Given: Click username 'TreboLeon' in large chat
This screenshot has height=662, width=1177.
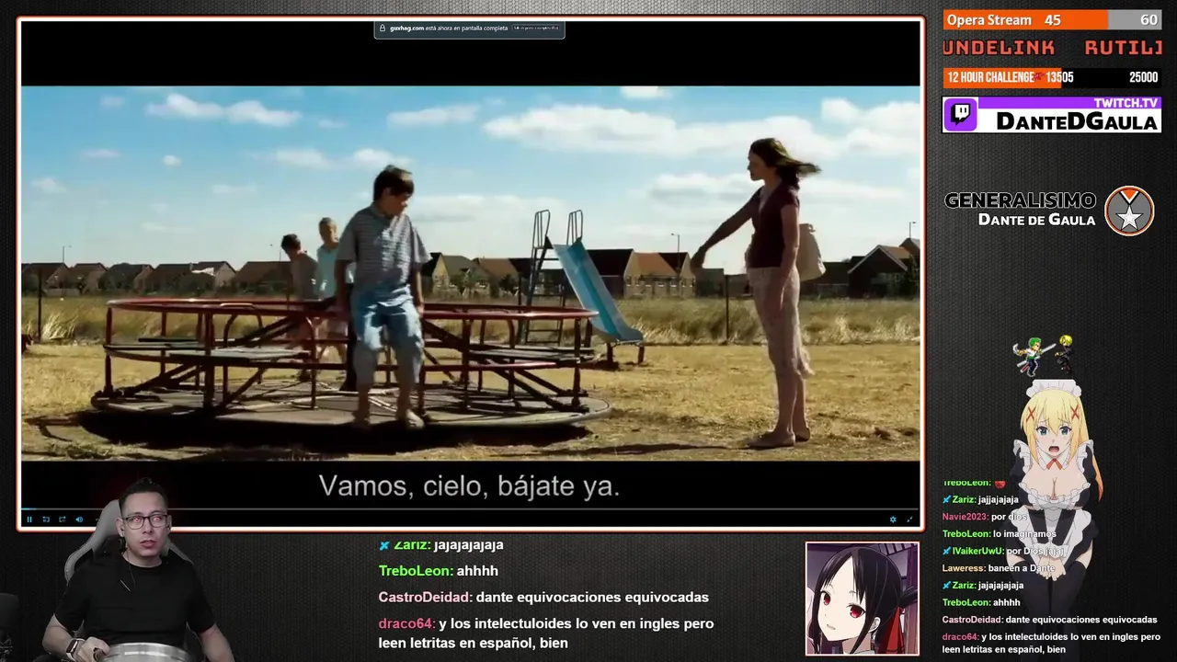Looking at the screenshot, I should tap(415, 571).
